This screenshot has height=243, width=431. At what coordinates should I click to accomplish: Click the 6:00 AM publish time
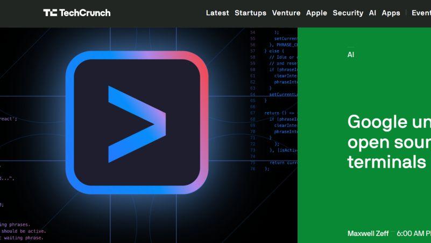(414, 233)
